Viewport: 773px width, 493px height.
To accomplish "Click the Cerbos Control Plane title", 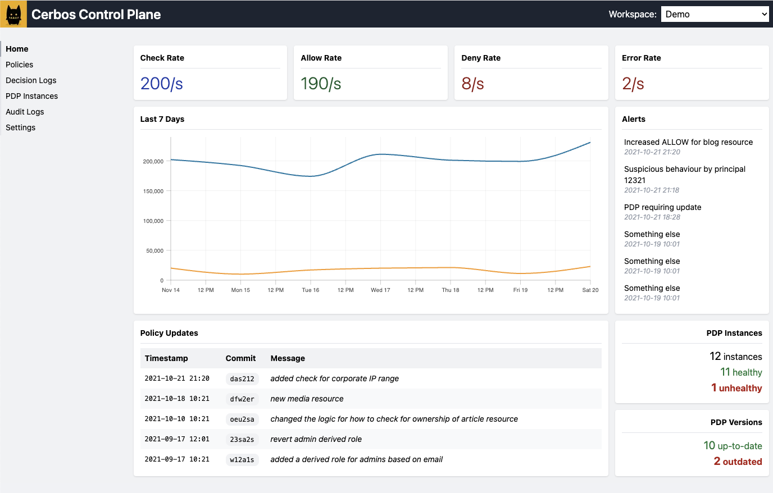I will [96, 15].
